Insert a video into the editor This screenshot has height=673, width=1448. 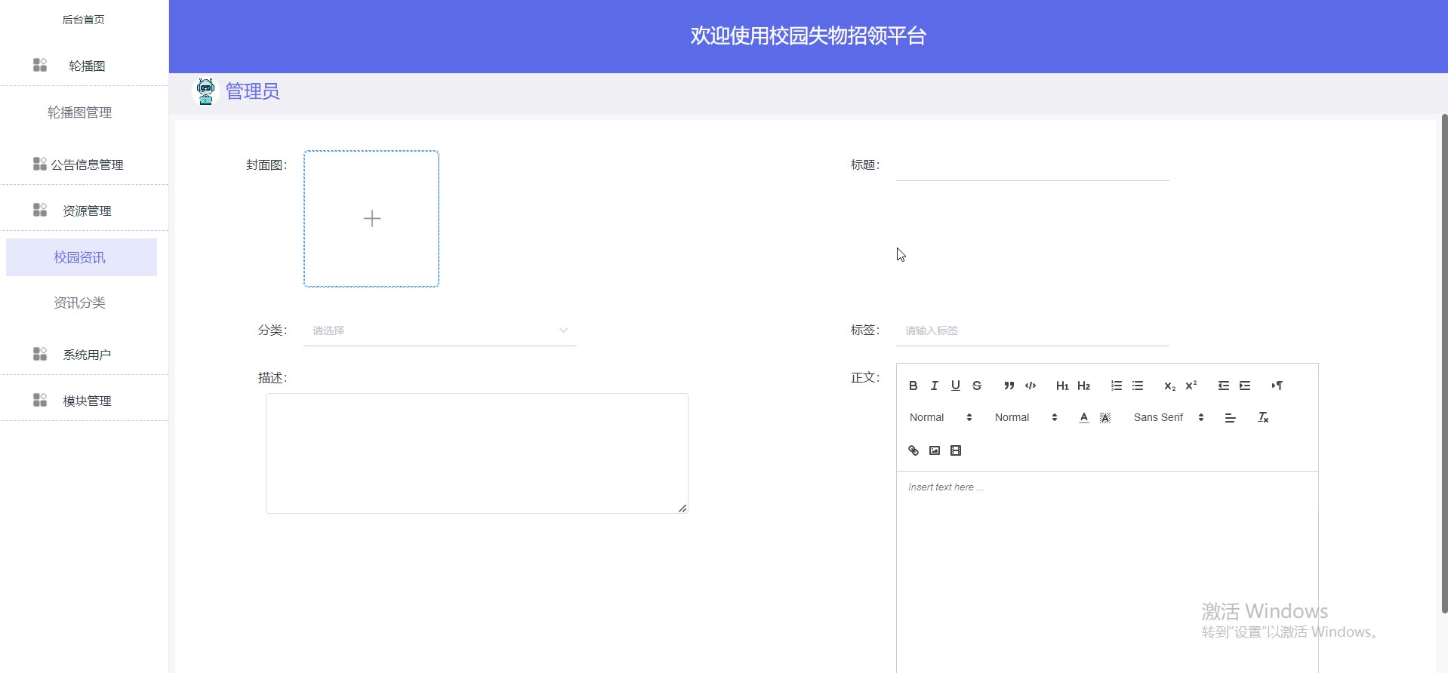[955, 450]
